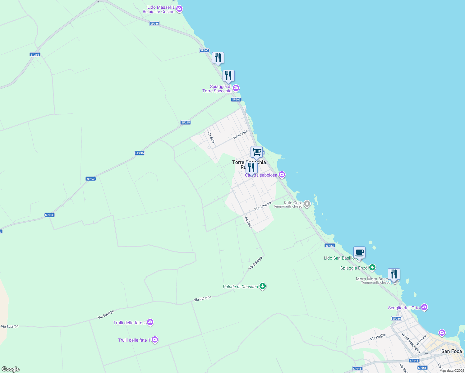The image size is (465, 373).
Task: Select the San Foca town label
Action: [x=451, y=351]
